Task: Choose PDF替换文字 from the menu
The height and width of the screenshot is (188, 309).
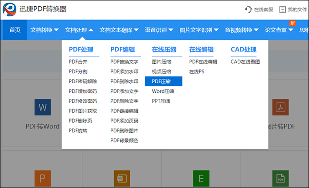Action: [x=125, y=62]
